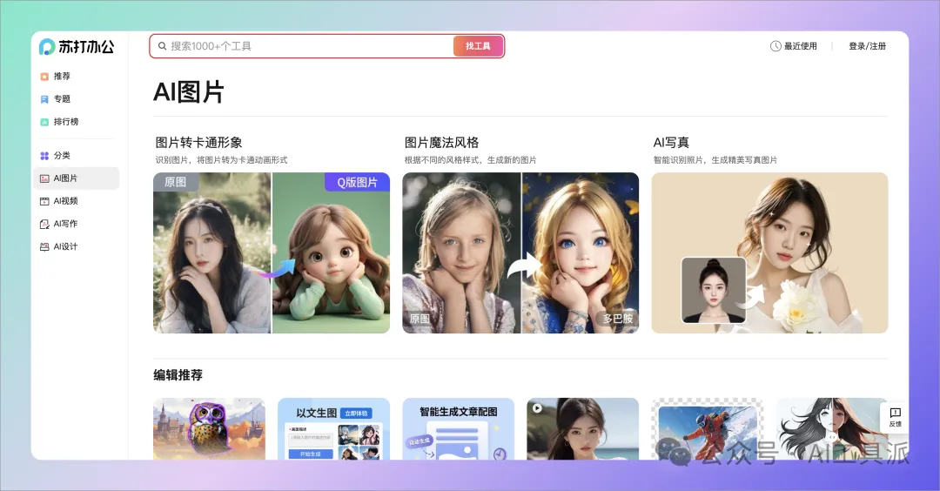Open the 反馈 feedback button
The height and width of the screenshot is (491, 940).
coord(895,417)
